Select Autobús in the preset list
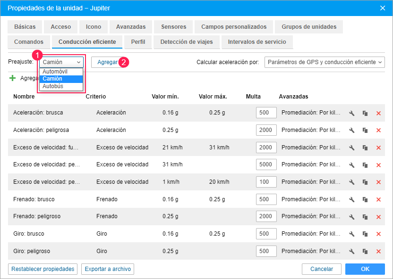The height and width of the screenshot is (279, 393). (x=53, y=87)
